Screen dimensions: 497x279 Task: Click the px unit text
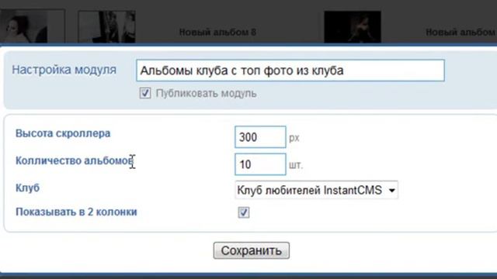(294, 138)
